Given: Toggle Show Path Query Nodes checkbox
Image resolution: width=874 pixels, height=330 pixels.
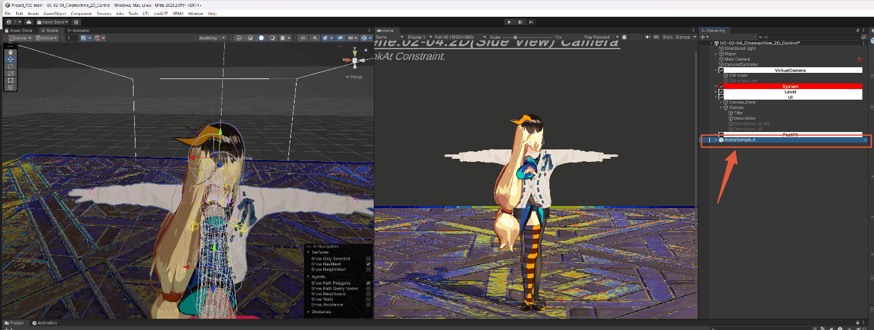Looking at the screenshot, I should tap(368, 288).
